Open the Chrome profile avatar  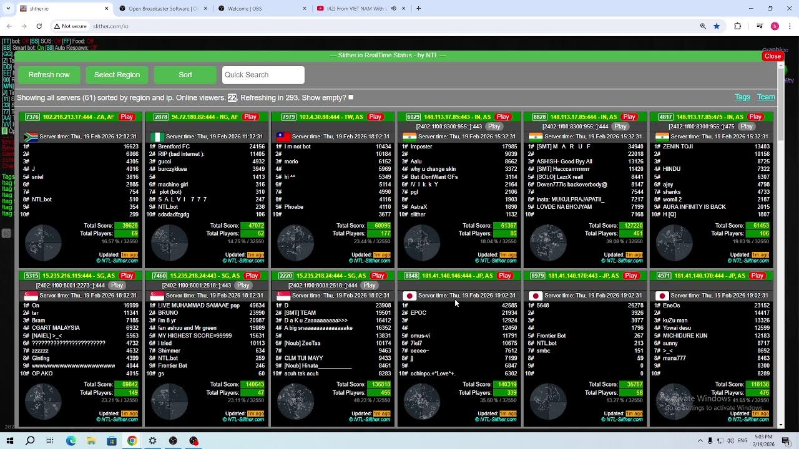(775, 26)
